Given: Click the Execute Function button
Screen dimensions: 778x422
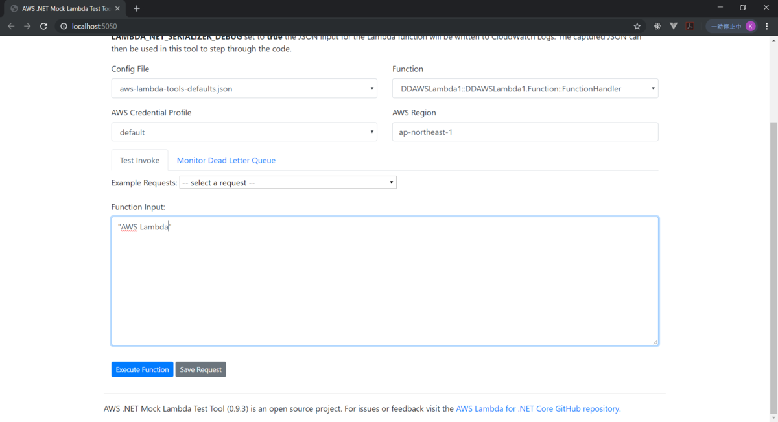Looking at the screenshot, I should click(142, 369).
